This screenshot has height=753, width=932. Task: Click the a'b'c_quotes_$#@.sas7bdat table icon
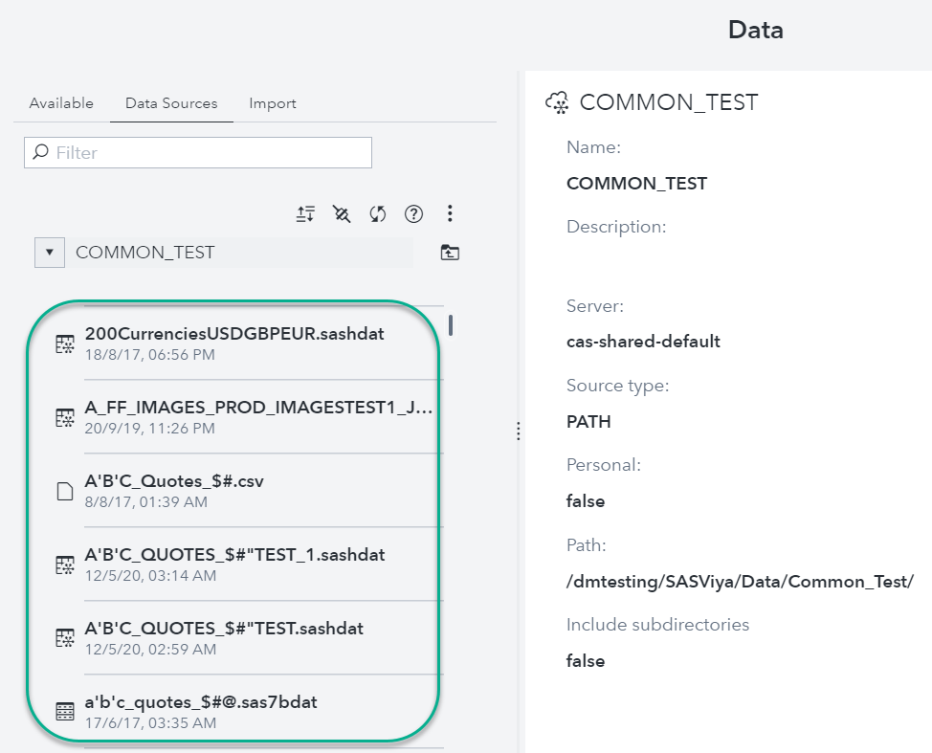coord(65,711)
